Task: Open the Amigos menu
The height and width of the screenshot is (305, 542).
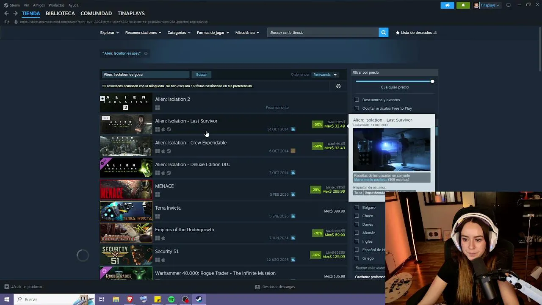Action: [x=39, y=6]
